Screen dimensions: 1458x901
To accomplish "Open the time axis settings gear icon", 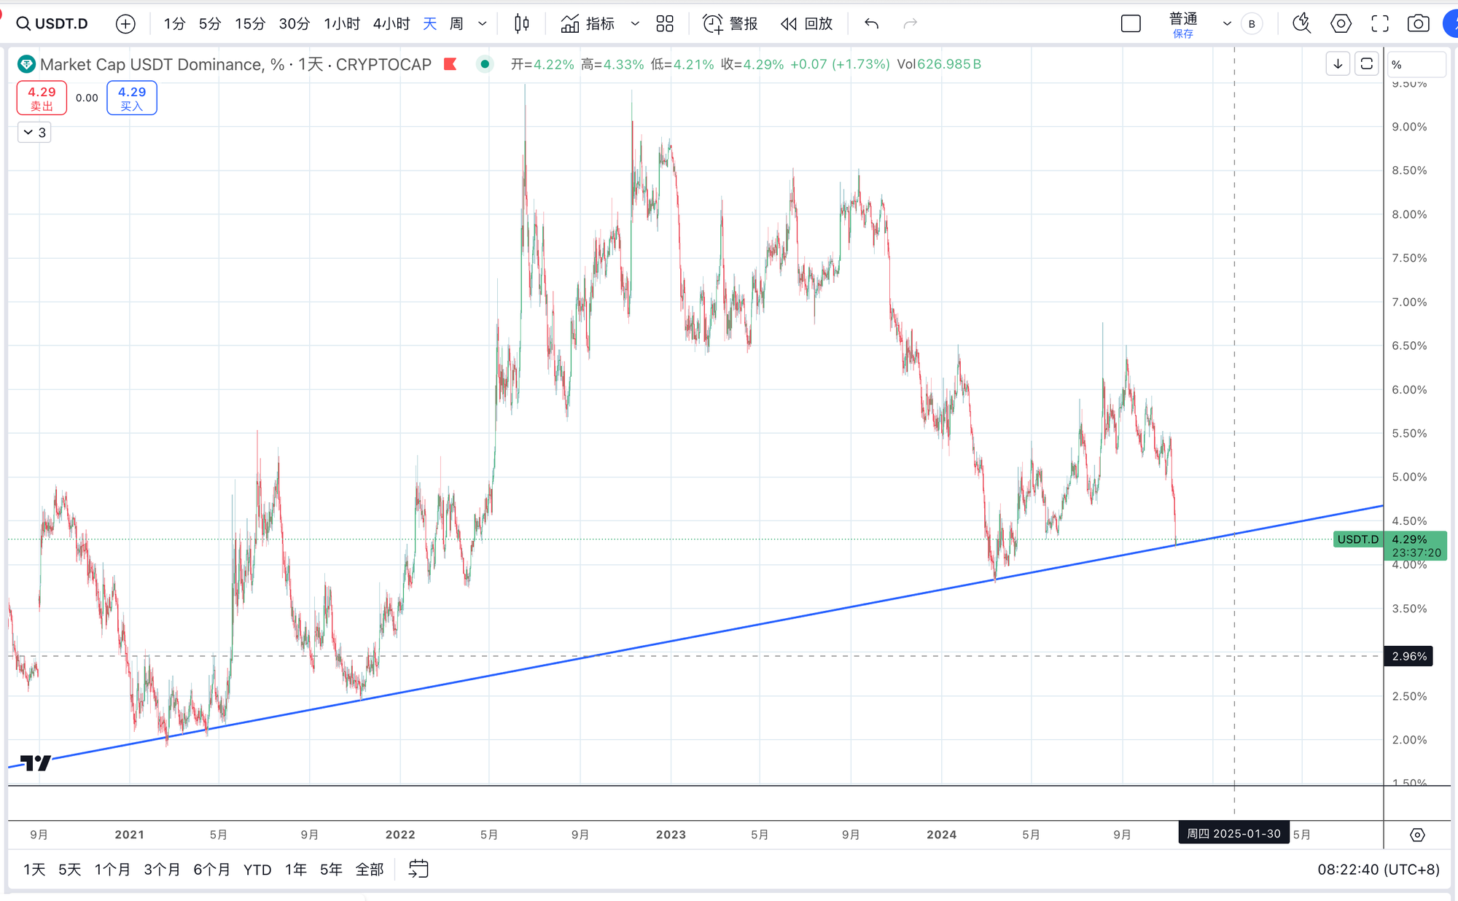I will (1417, 835).
